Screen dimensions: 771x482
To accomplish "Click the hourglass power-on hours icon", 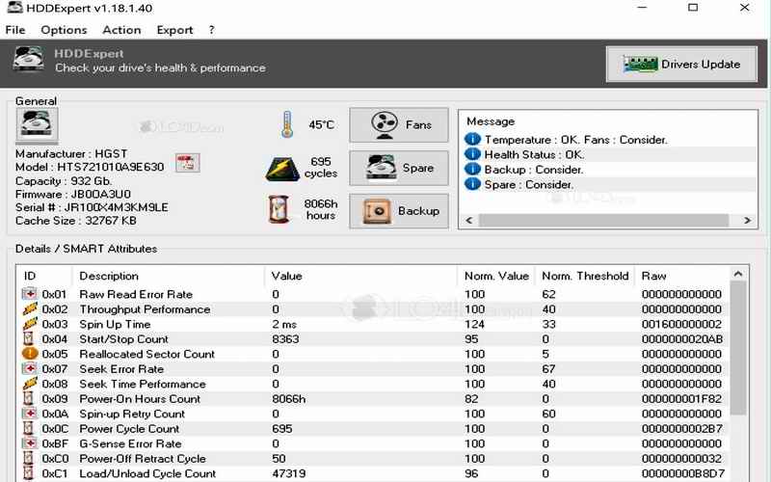I will pyautogui.click(x=279, y=210).
